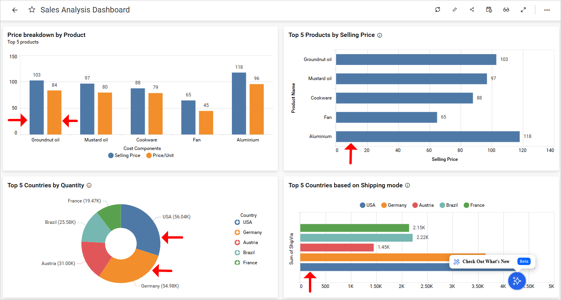
Task: Open the more options ellipsis menu
Action: [x=547, y=10]
